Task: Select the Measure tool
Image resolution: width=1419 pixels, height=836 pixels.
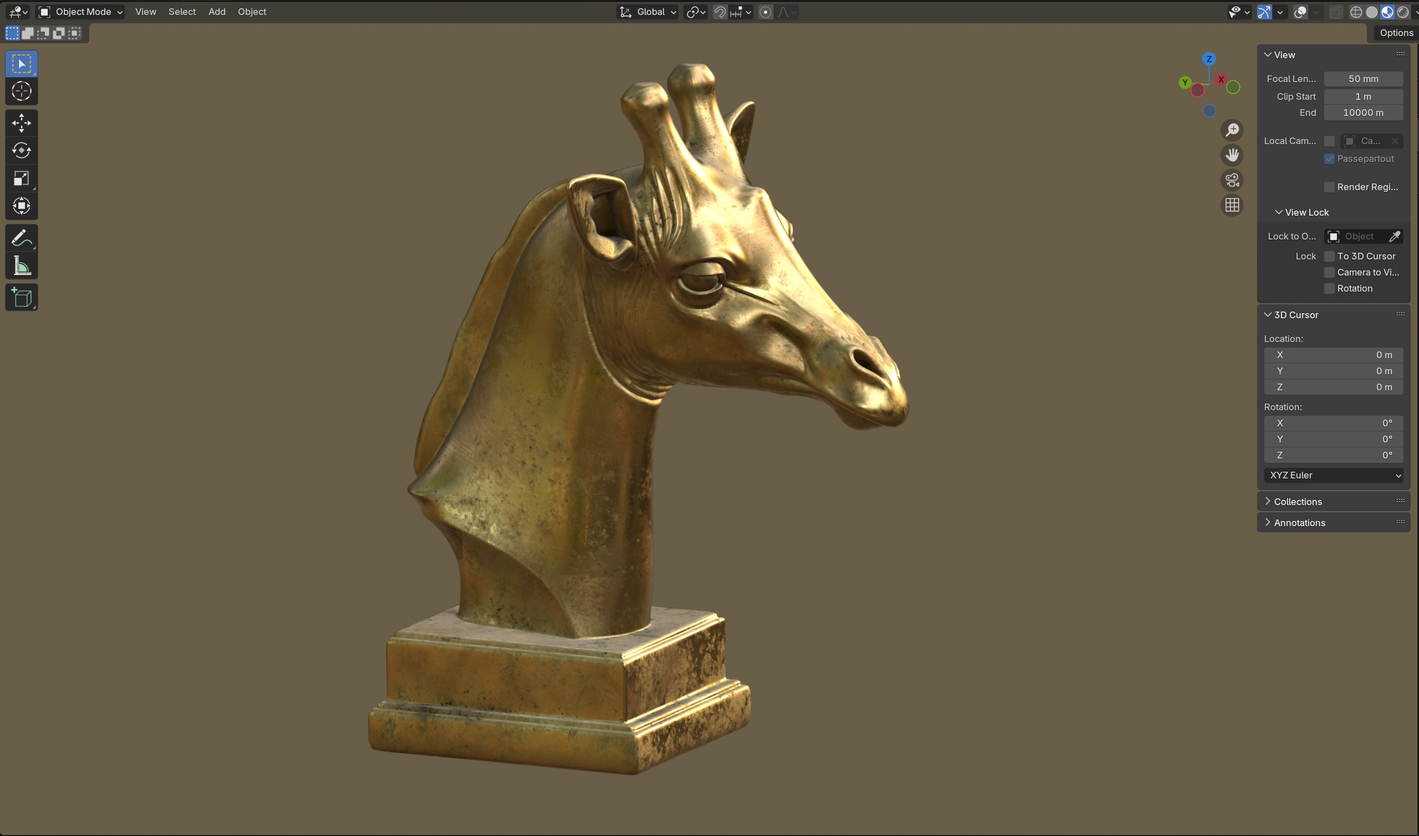Action: coord(22,266)
